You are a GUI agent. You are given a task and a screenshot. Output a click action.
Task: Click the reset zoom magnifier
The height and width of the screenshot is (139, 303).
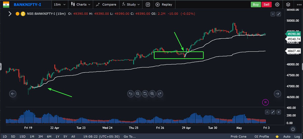[x=145, y=94]
